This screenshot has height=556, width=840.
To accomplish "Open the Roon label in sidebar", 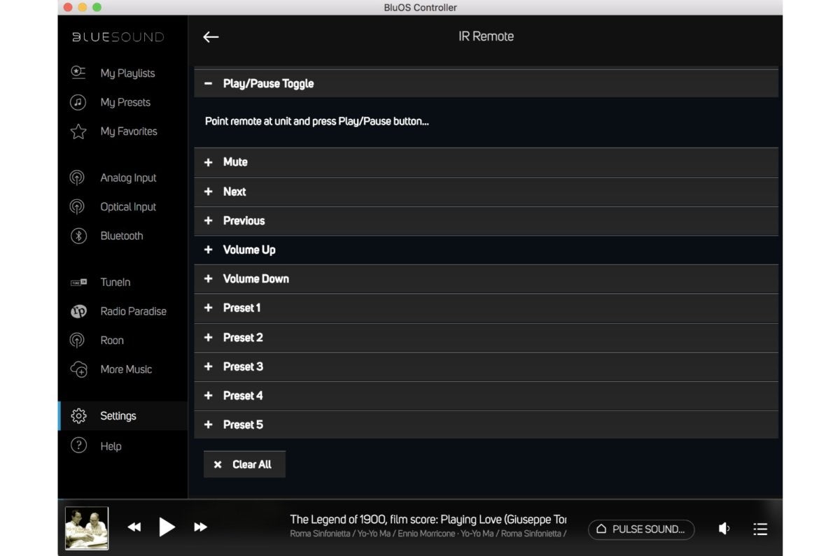I will point(112,341).
